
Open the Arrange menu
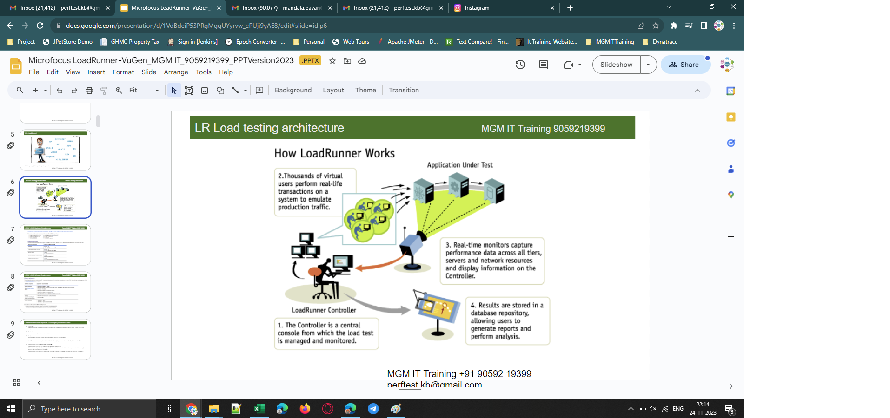tap(176, 72)
